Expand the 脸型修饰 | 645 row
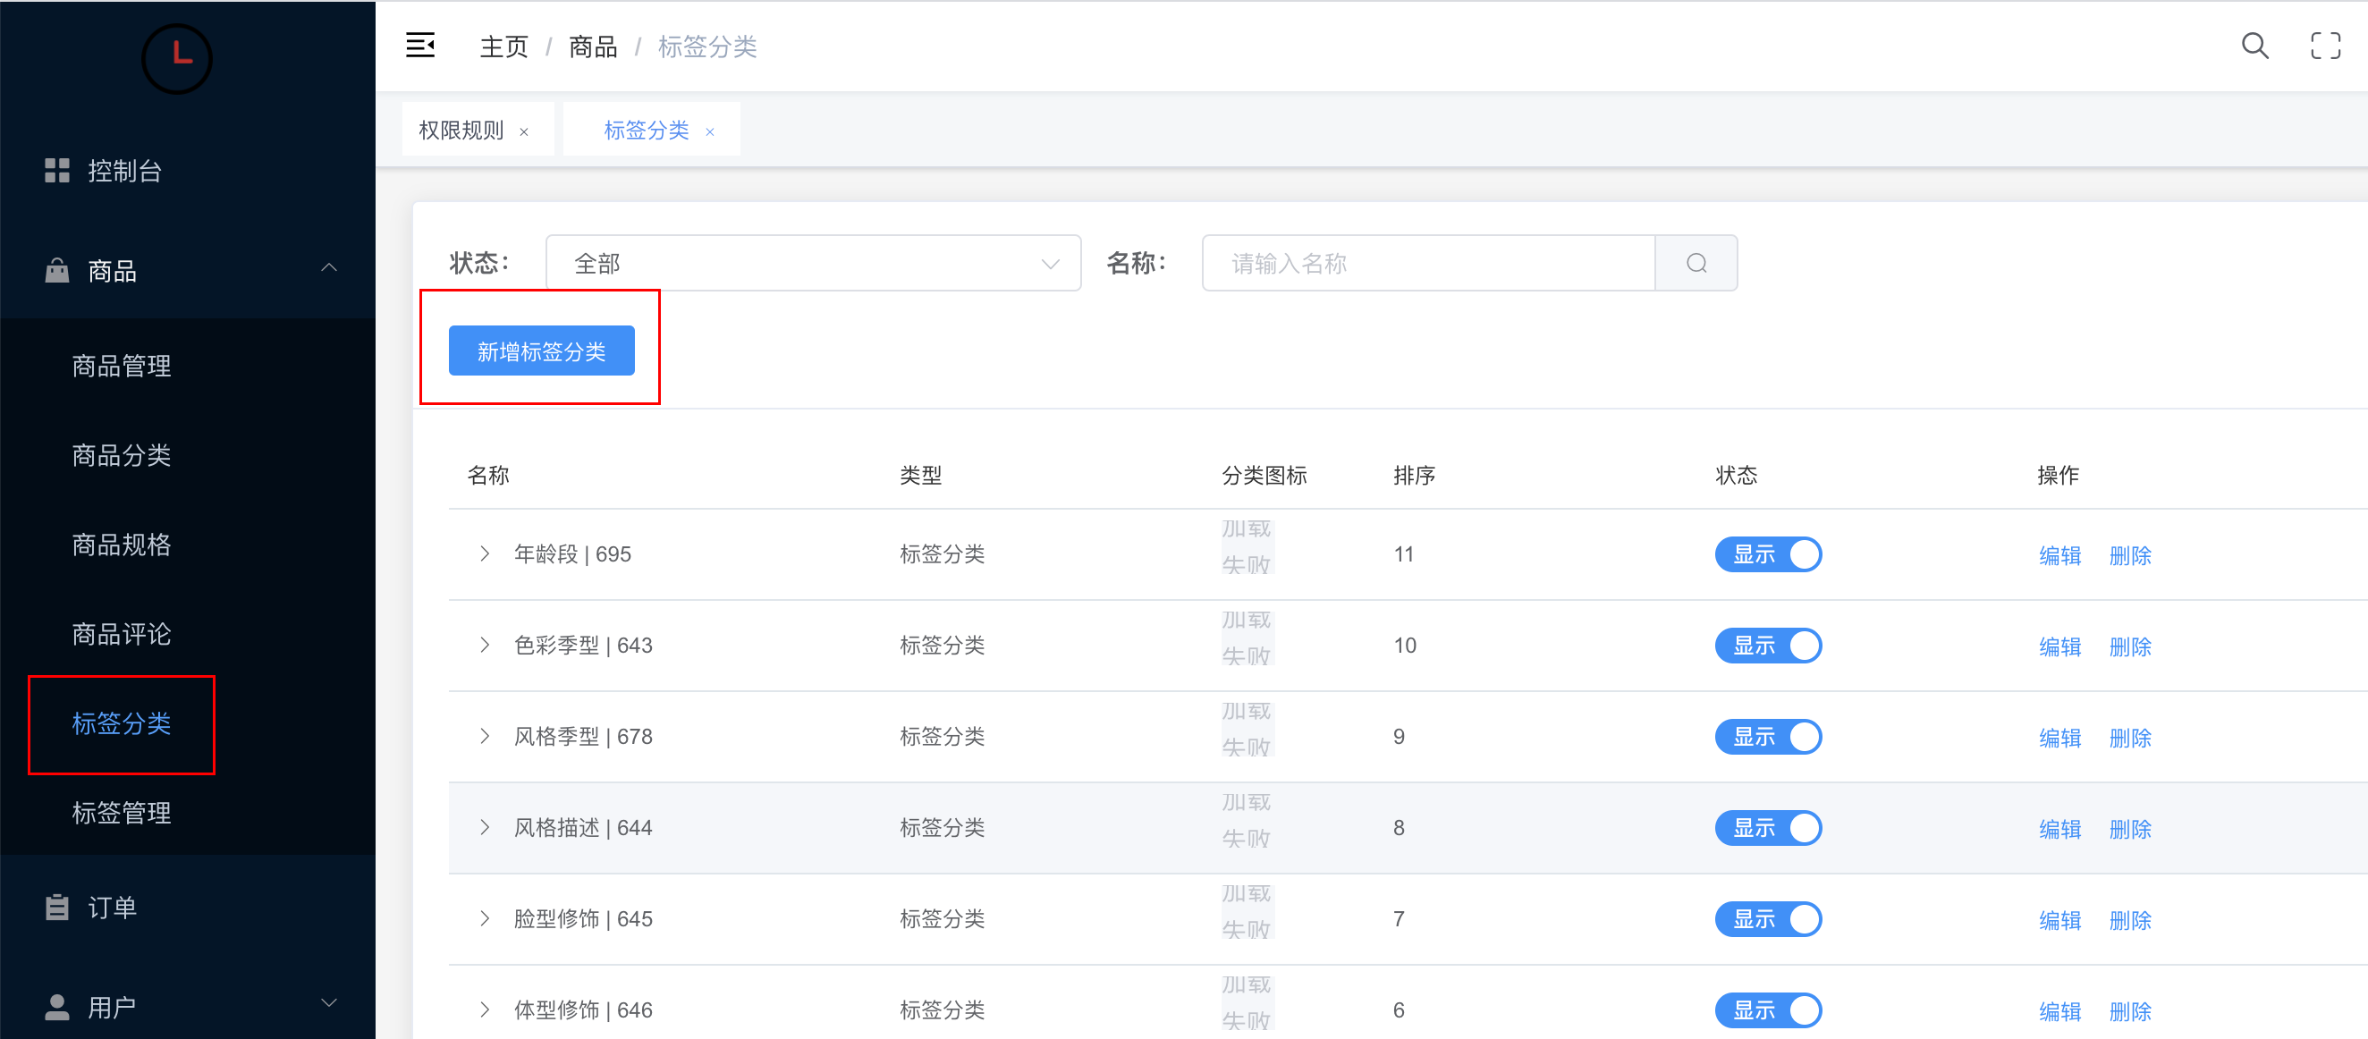The height and width of the screenshot is (1039, 2368). click(485, 917)
